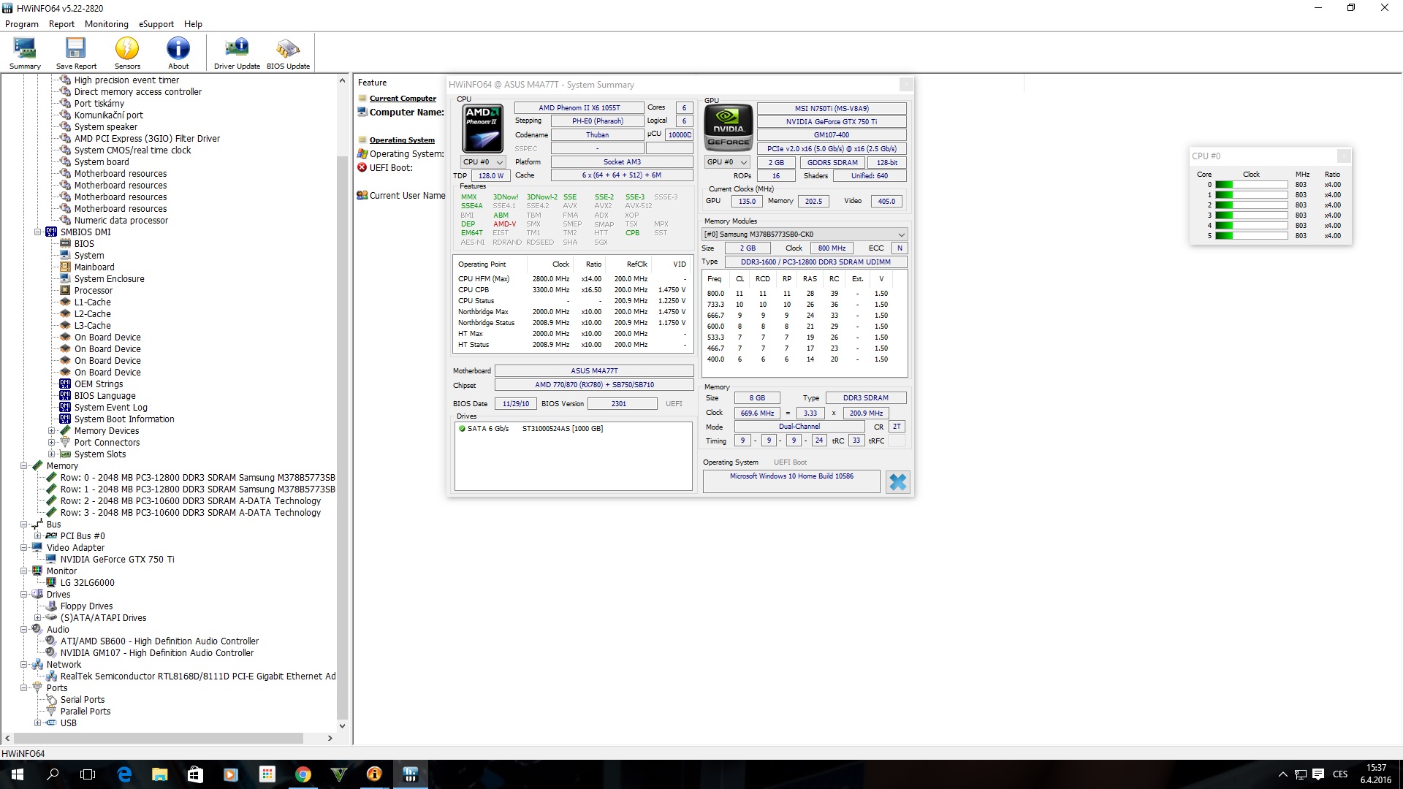Select Memory Row 0 Samsung module

(197, 478)
